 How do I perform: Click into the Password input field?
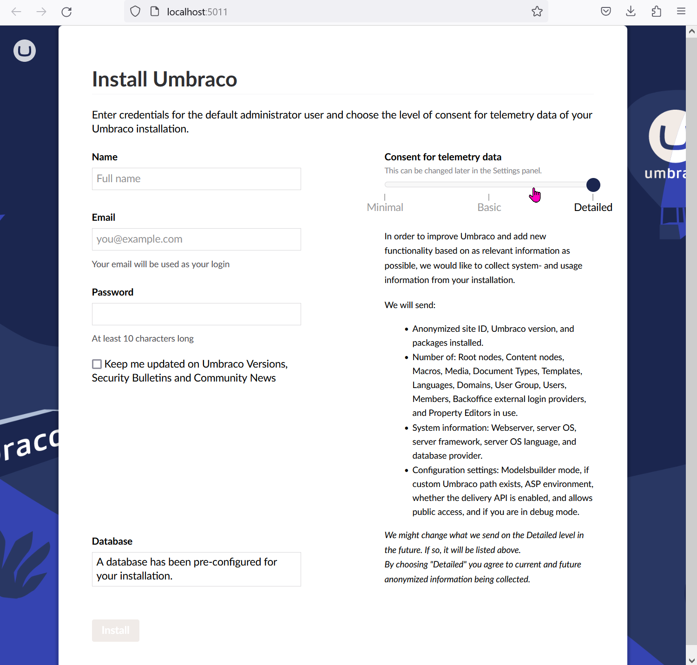click(197, 314)
